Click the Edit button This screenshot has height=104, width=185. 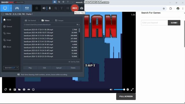point(44,68)
